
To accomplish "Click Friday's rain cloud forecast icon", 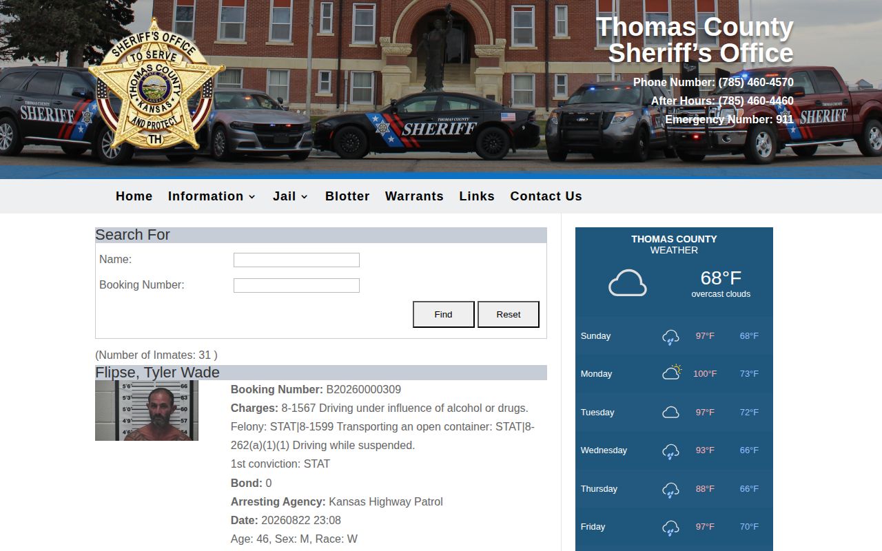I will point(670,528).
